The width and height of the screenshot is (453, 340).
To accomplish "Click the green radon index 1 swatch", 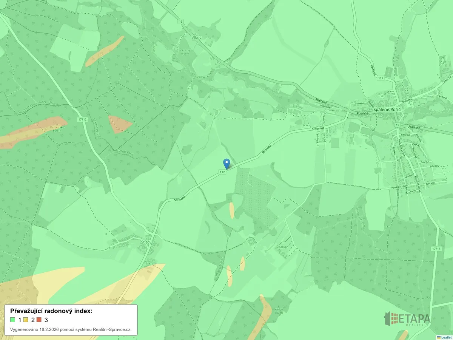I will (x=13, y=320).
